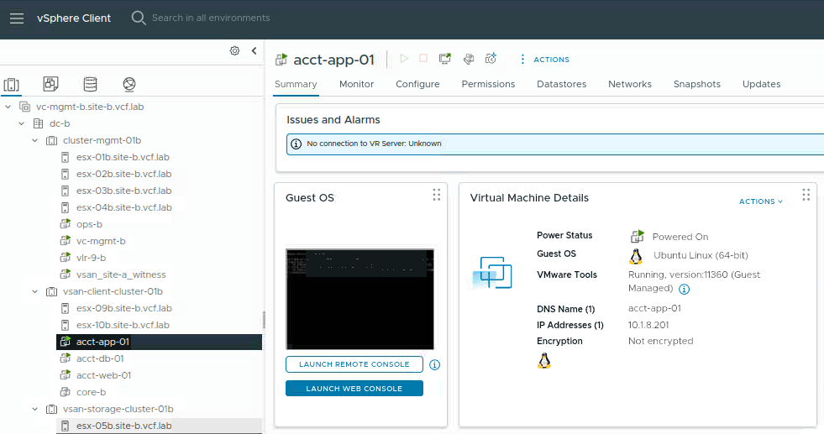
Task: Switch to the Monitor tab
Action: pyautogui.click(x=356, y=84)
